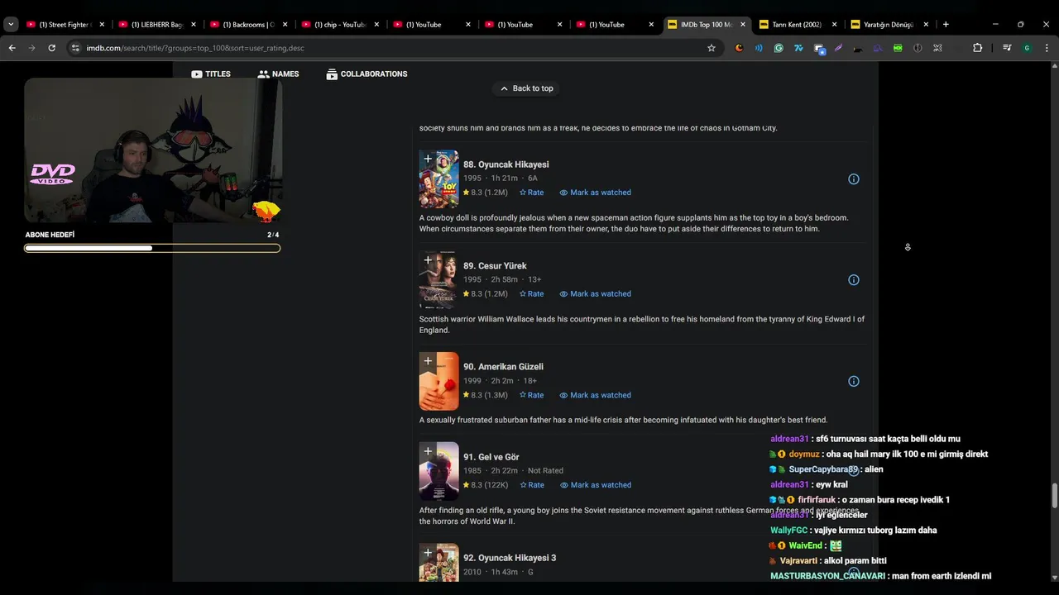1059x595 pixels.
Task: Open info for Oyuncak Hikayesi
Action: tap(854, 178)
